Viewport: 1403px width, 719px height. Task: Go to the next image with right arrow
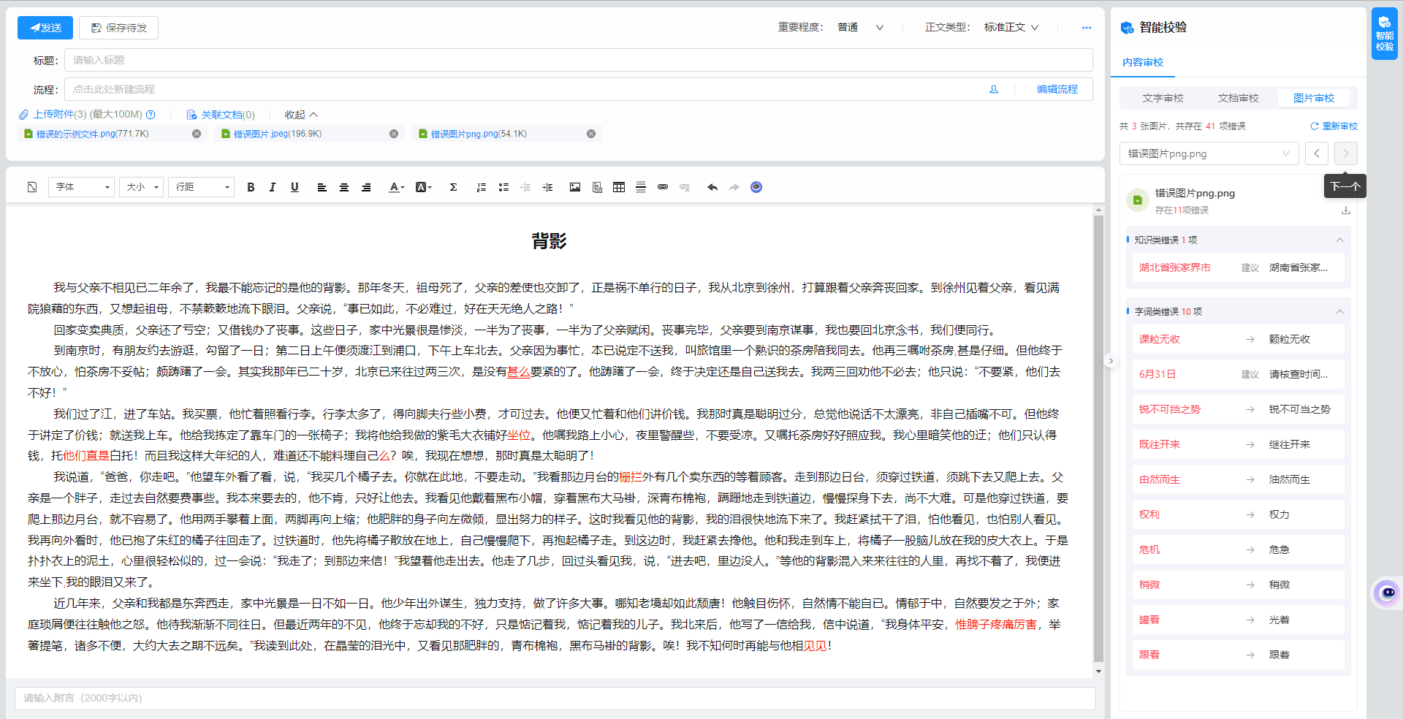1346,153
